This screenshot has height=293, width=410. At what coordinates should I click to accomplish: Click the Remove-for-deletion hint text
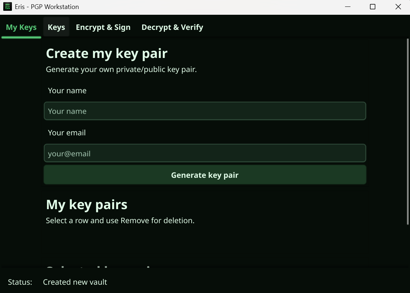[x=120, y=220]
